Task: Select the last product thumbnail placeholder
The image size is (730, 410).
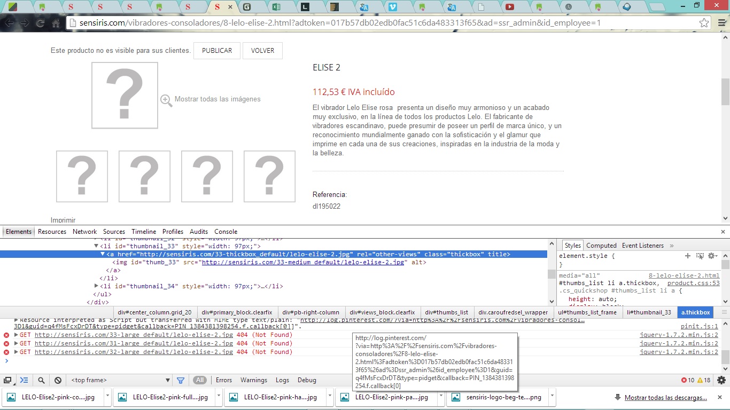Action: pos(269,176)
